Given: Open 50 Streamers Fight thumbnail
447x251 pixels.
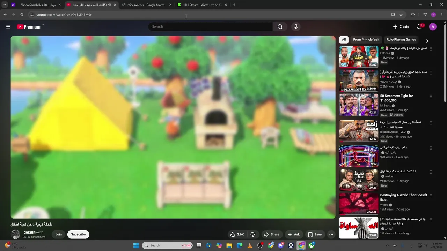Looking at the screenshot, I should [359, 105].
